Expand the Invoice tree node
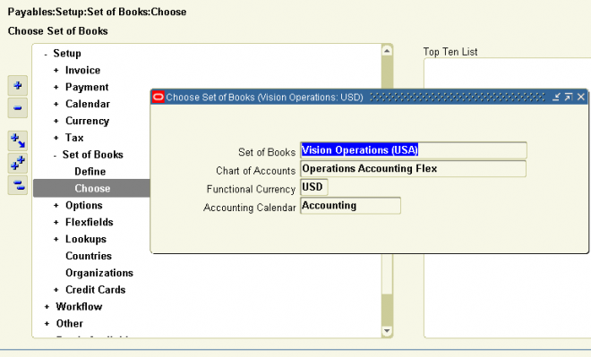This screenshot has width=591, height=357. pyautogui.click(x=56, y=71)
